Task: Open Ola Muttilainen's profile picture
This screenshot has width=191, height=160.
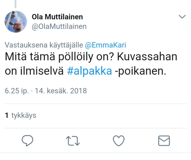Action: pyautogui.click(x=16, y=21)
